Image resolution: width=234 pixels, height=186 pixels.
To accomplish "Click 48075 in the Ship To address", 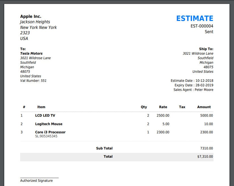I will pyautogui.click(x=208, y=67).
